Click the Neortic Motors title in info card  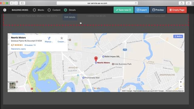18,38
